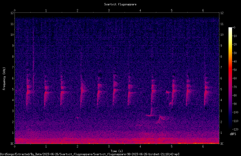Click the "5" label on the bottom time axis
Screen dimensions: 241x156
[172, 147]
